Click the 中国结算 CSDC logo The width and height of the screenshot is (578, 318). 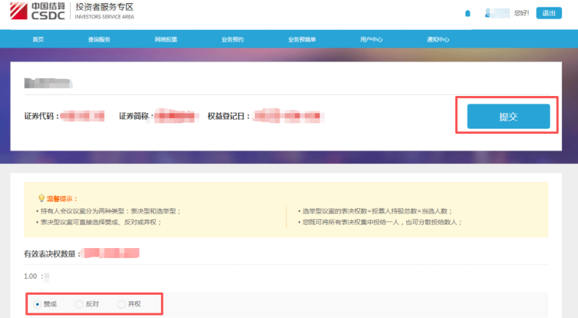click(37, 11)
